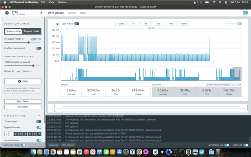Open Notes from the dock
The width and height of the screenshot is (251, 157).
click(73, 152)
